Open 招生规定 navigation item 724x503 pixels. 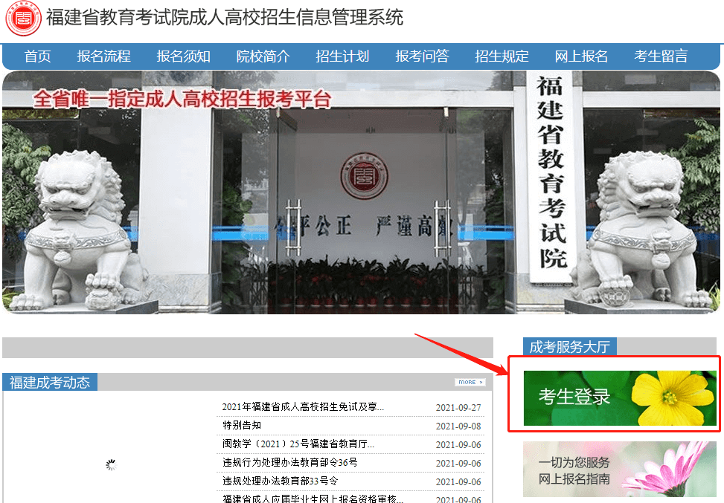502,56
